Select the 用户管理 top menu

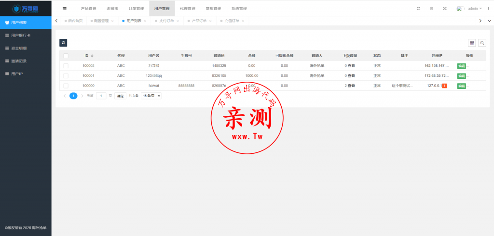[162, 9]
